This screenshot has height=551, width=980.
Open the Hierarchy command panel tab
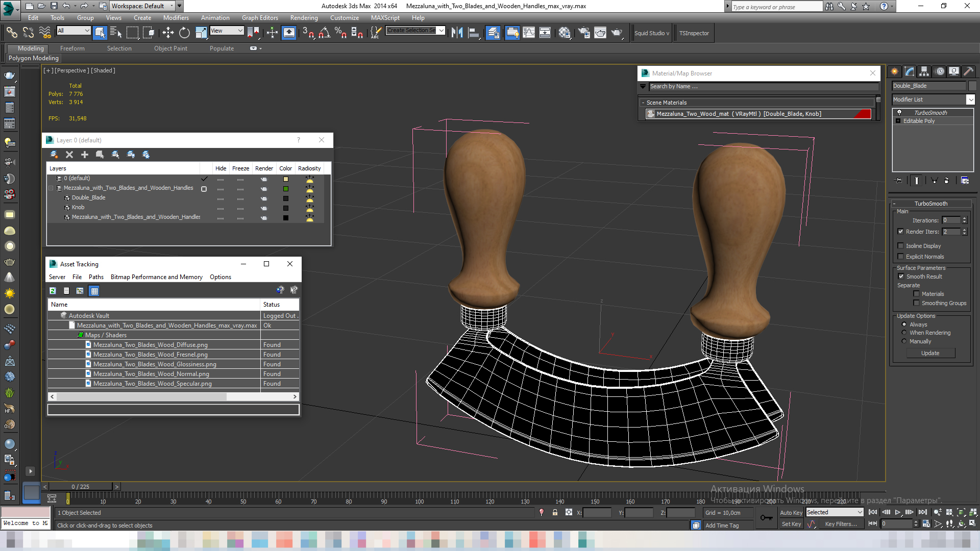(924, 71)
